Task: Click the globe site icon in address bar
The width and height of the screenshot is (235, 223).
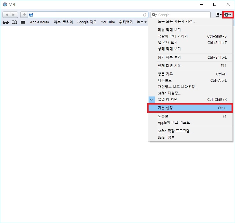Action: [x=31, y=15]
